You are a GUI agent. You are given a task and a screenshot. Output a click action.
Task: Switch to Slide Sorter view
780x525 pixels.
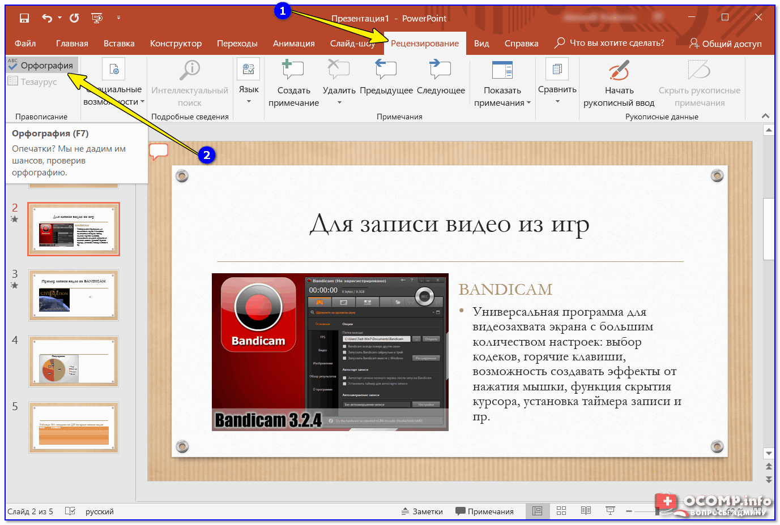(561, 511)
